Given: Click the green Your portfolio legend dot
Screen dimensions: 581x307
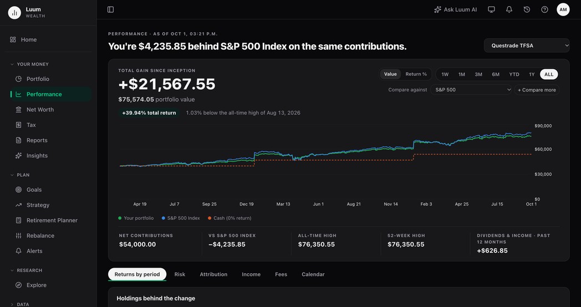Looking at the screenshot, I should (120, 218).
